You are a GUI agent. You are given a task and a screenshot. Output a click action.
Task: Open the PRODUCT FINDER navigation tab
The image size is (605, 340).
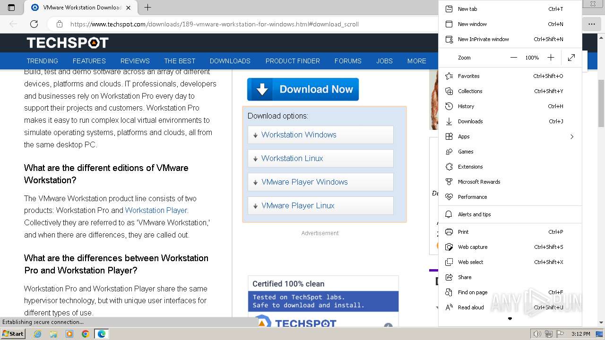click(x=293, y=61)
